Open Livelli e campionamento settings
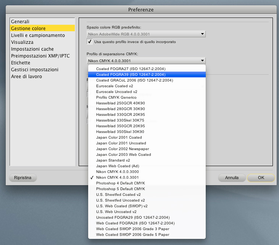The image size is (279, 245). click(42, 35)
